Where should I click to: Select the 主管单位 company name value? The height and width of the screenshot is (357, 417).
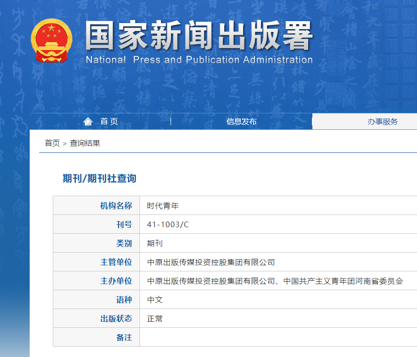click(211, 262)
